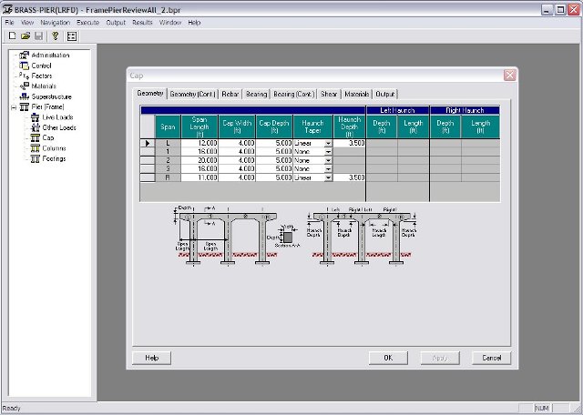Select Administration label in tree
583x415 pixels.
point(50,56)
